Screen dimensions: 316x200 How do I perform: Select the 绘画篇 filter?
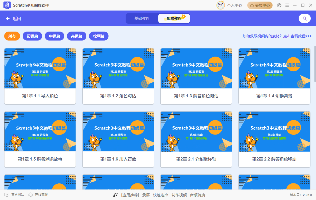[98, 36]
